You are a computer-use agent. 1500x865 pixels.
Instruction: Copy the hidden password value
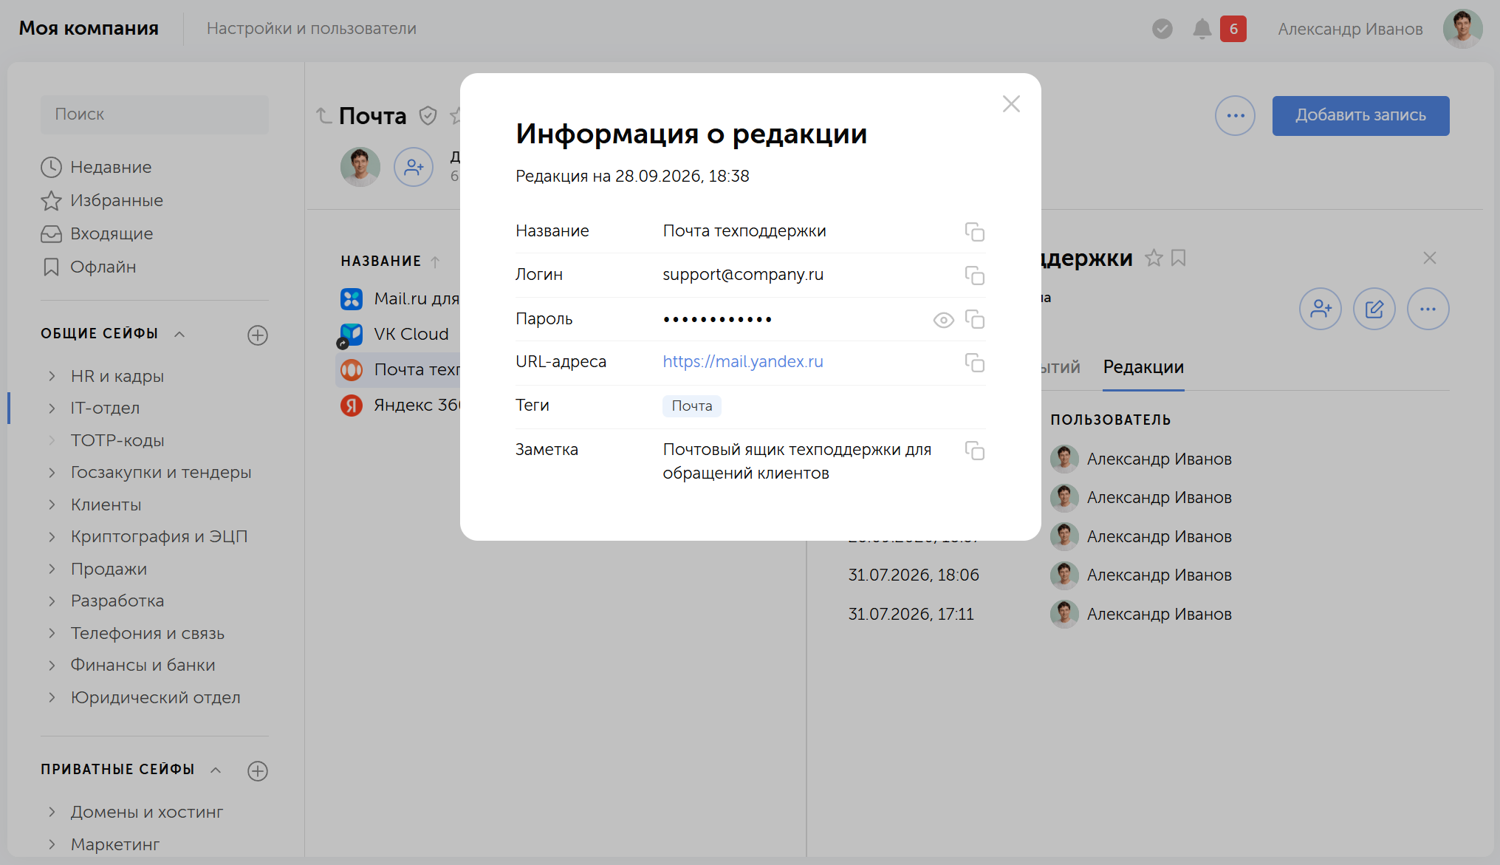tap(974, 319)
